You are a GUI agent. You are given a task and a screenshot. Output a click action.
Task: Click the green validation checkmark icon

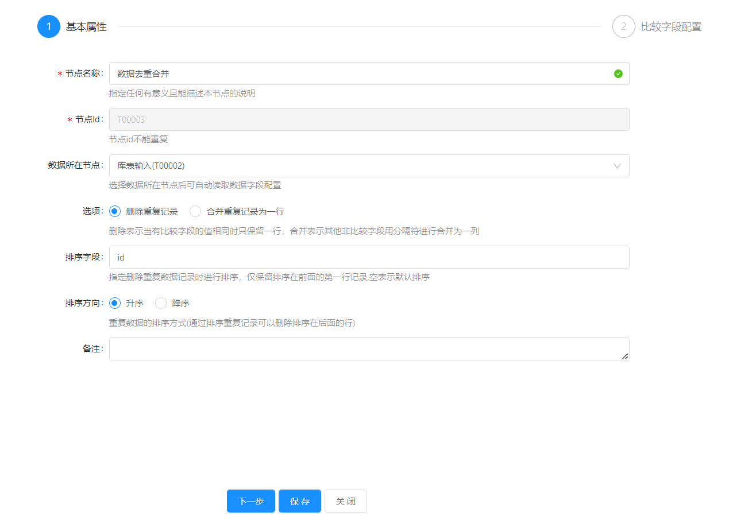pos(618,73)
